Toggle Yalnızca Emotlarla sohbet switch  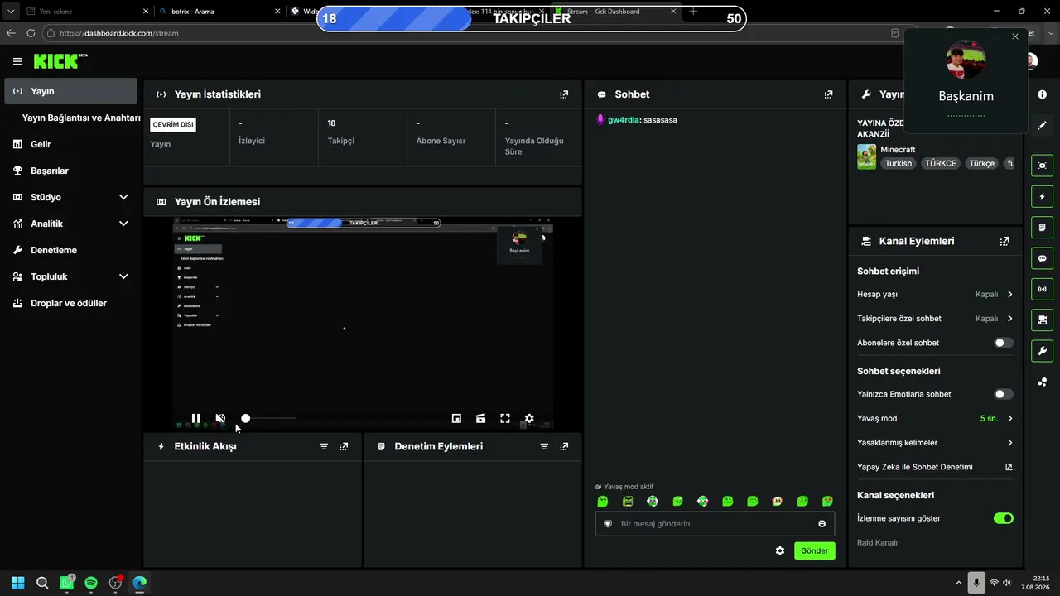[x=1004, y=395]
